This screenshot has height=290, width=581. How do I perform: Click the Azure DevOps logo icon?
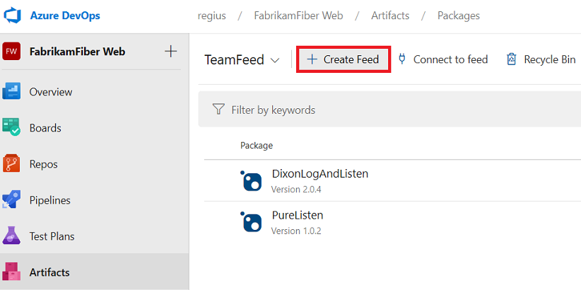tap(13, 16)
